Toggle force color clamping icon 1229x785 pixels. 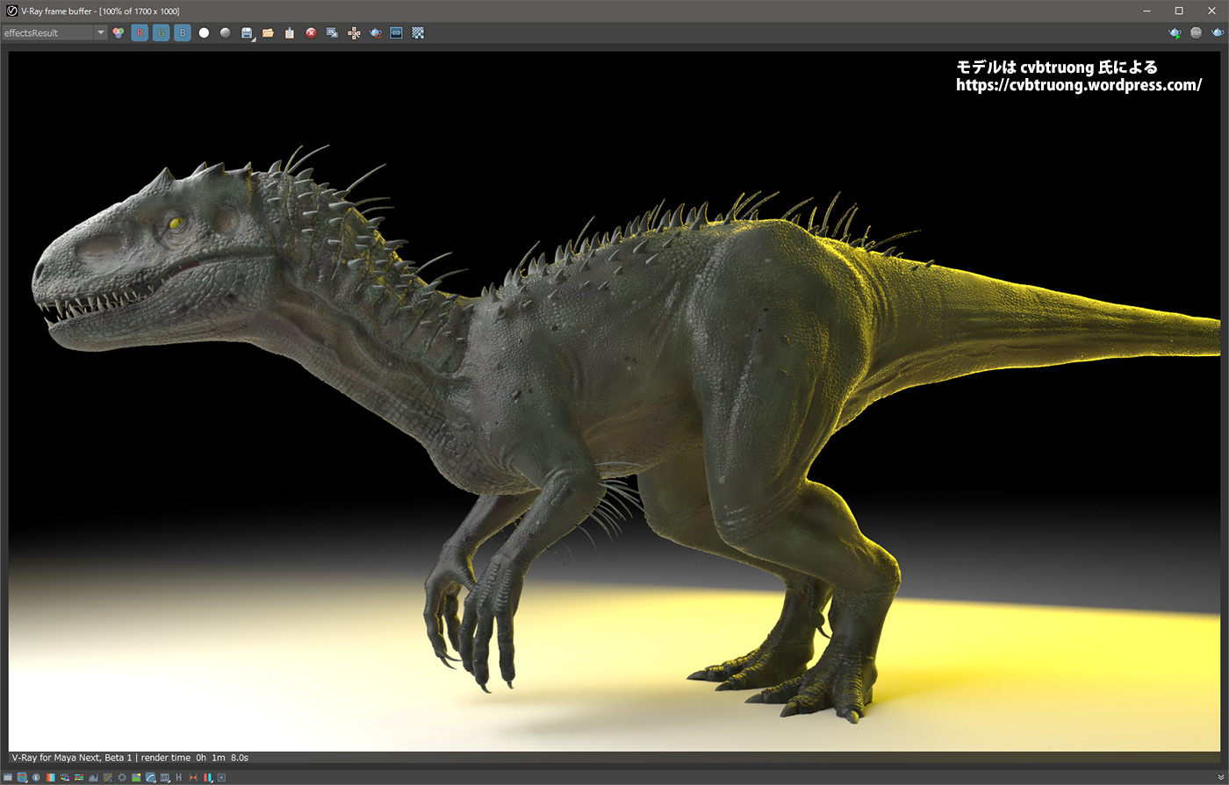[x=22, y=777]
